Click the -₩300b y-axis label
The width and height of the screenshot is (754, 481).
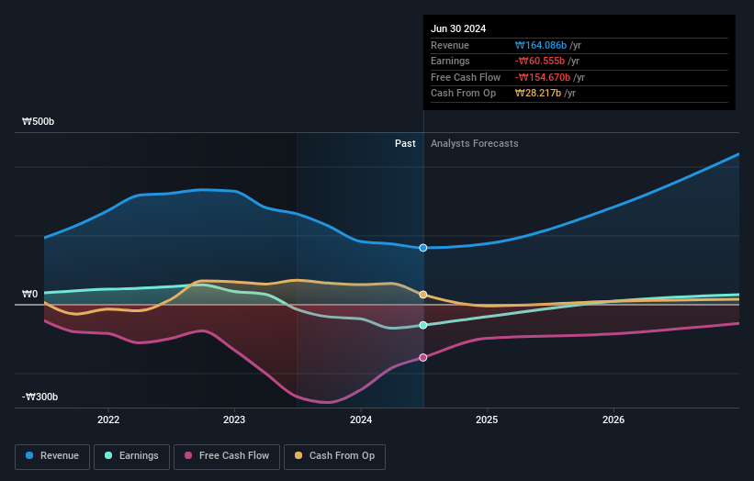39,397
